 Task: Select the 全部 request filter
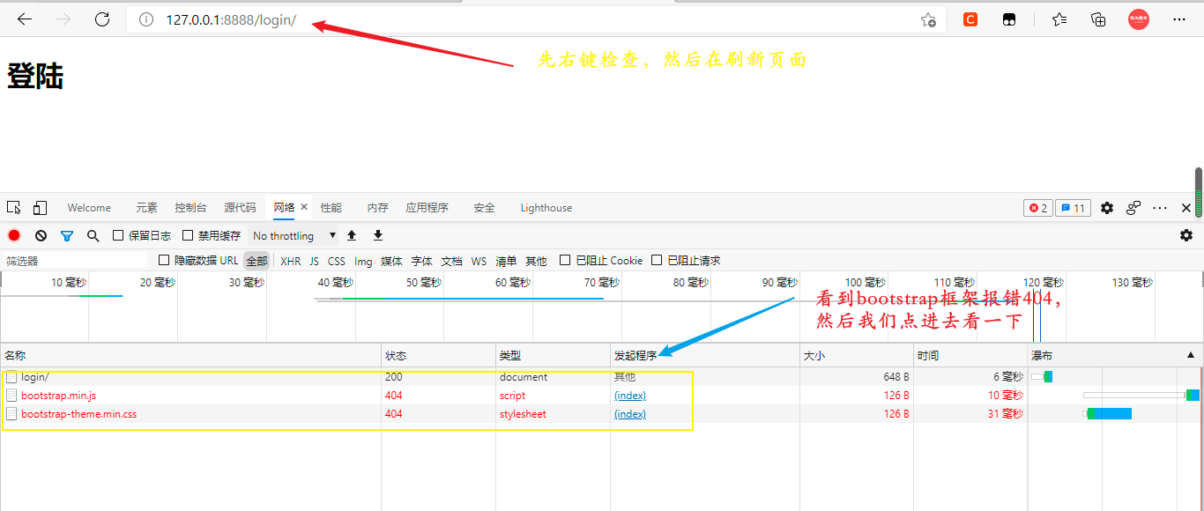coord(256,261)
